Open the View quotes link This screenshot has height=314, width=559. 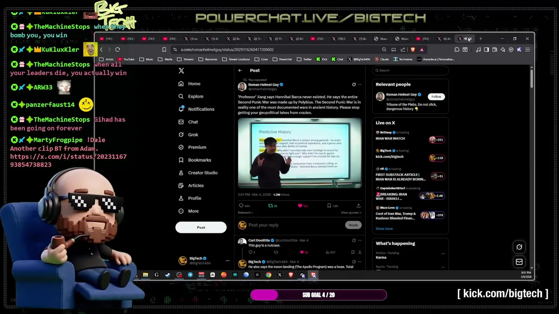pyautogui.click(x=351, y=212)
